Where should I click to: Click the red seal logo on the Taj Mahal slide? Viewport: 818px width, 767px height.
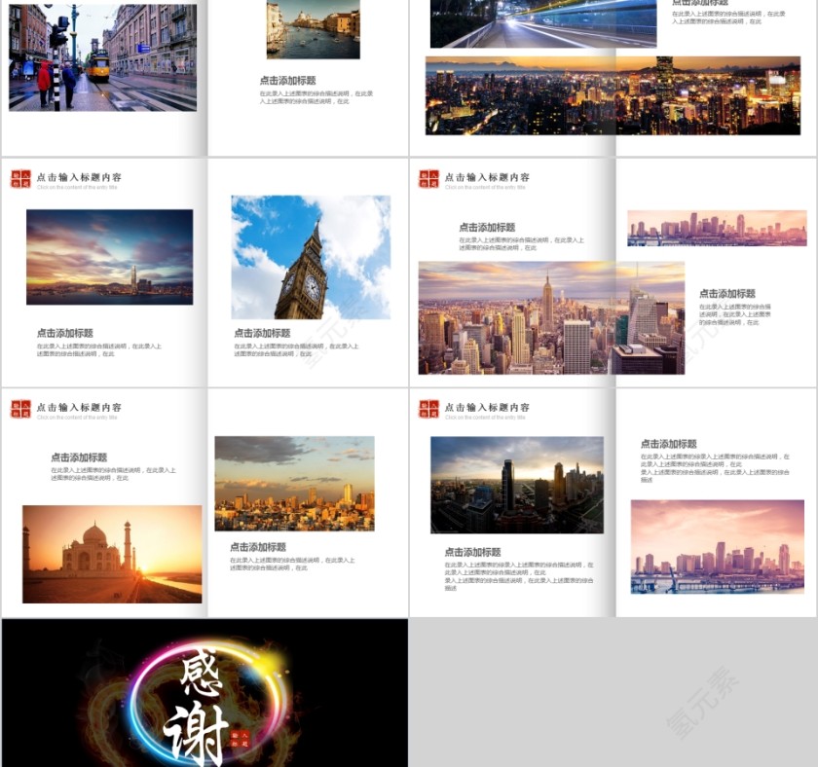point(20,408)
